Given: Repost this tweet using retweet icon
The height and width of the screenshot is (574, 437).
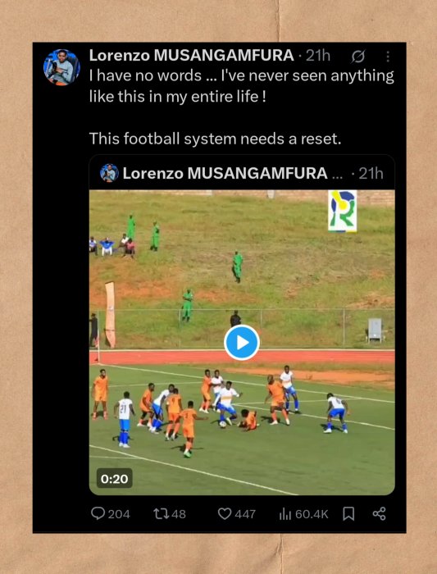Looking at the screenshot, I should coord(161,514).
